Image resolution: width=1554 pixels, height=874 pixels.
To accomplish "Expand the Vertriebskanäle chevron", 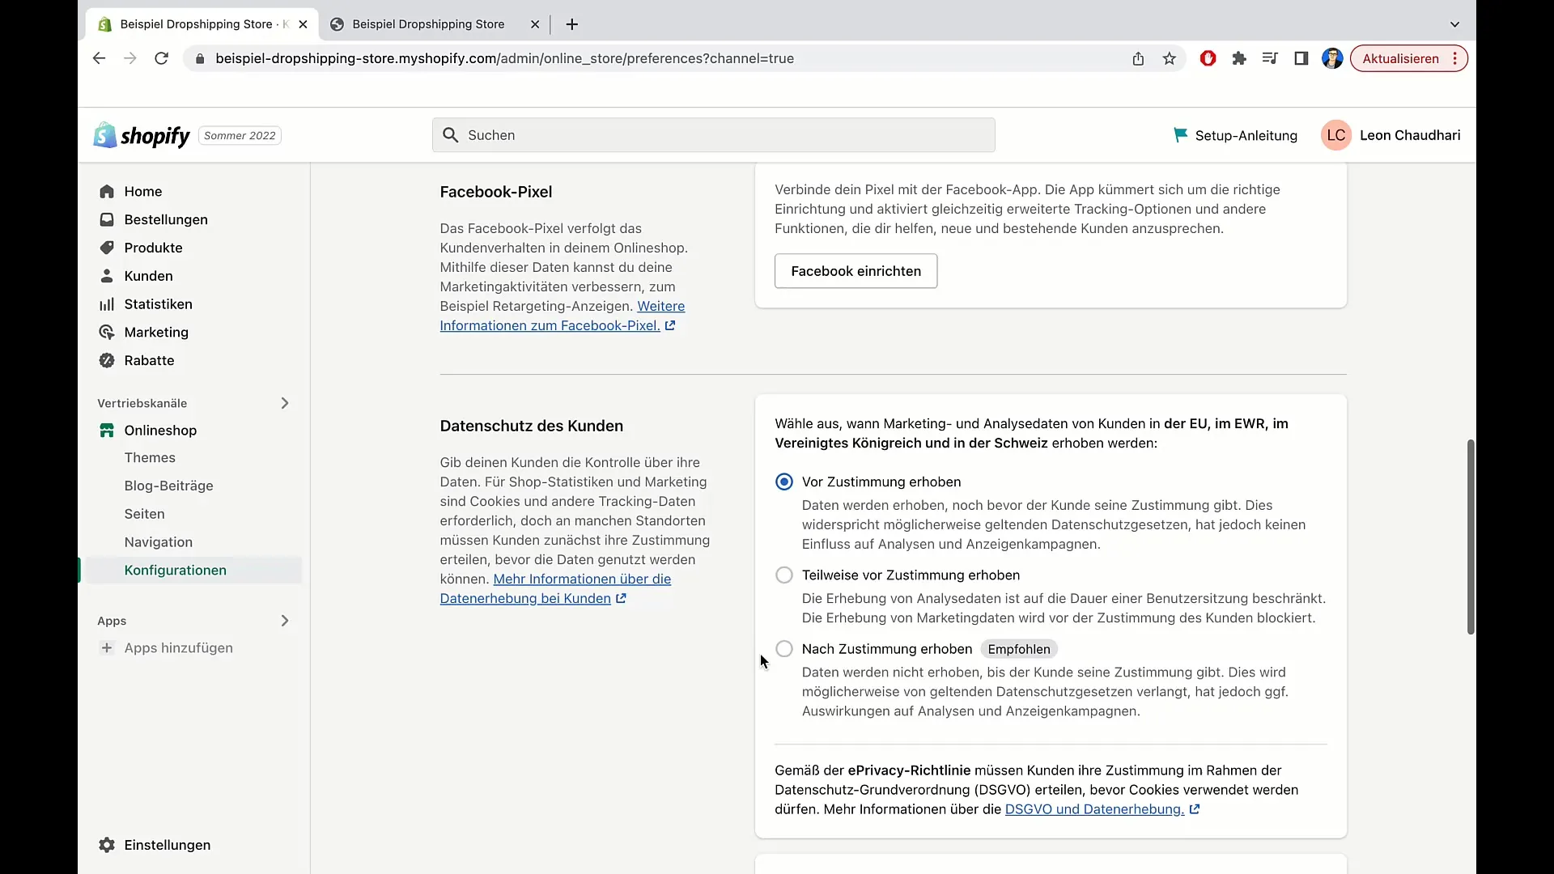I will point(285,403).
